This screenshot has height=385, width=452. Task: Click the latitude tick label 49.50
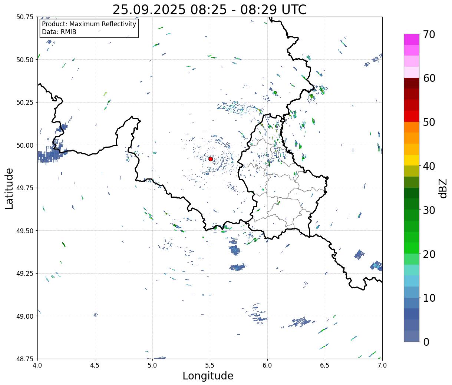click(25, 231)
